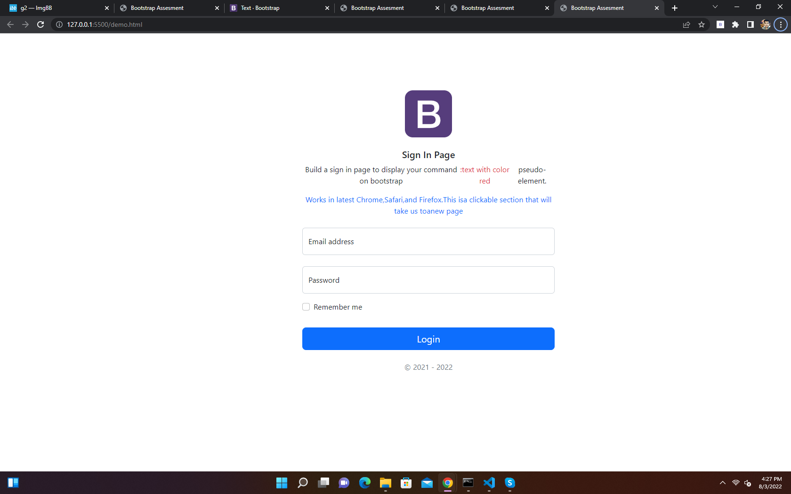791x494 pixels.
Task: Close the Text · Bootstrap tab
Action: pyautogui.click(x=327, y=8)
